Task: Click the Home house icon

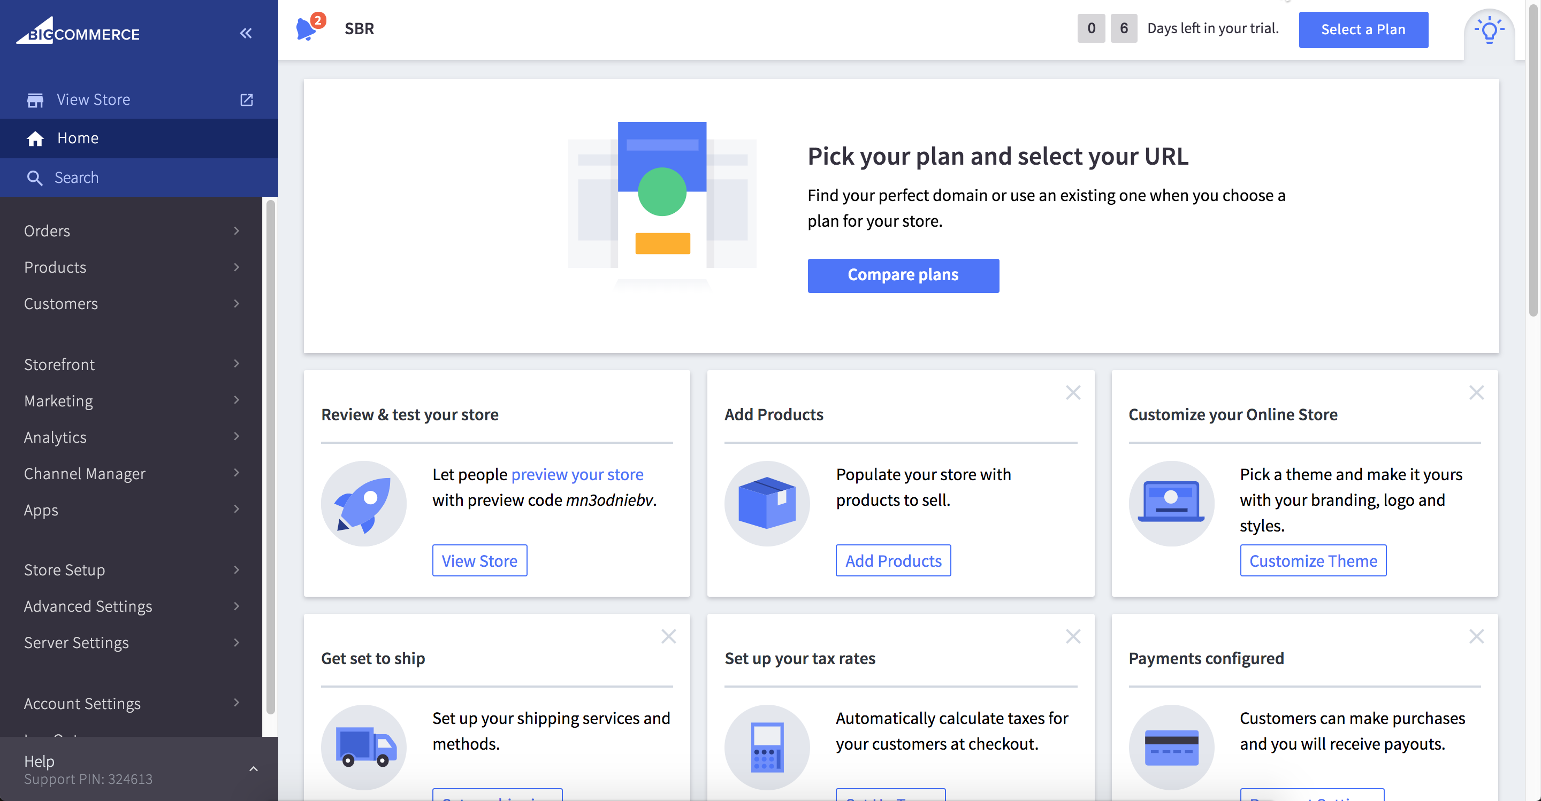Action: pyautogui.click(x=35, y=138)
